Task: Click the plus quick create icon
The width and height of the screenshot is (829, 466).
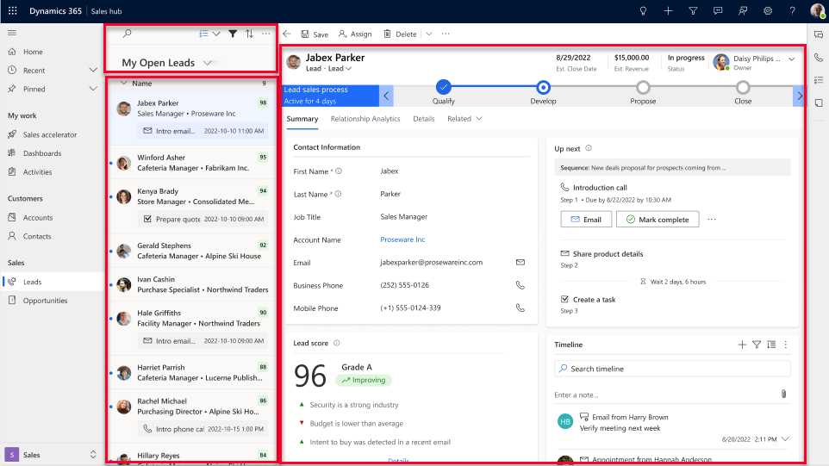Action: pos(668,10)
